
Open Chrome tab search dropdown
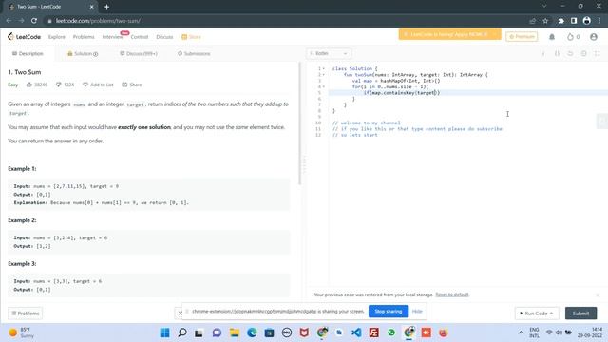tap(544, 7)
